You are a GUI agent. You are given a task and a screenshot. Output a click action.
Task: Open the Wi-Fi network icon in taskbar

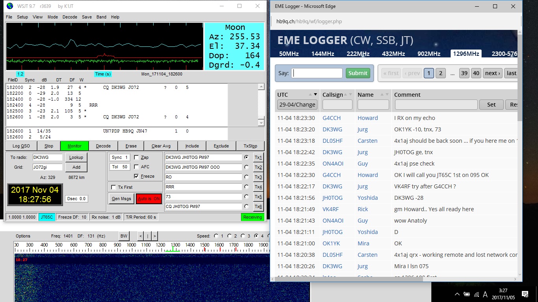(477, 294)
